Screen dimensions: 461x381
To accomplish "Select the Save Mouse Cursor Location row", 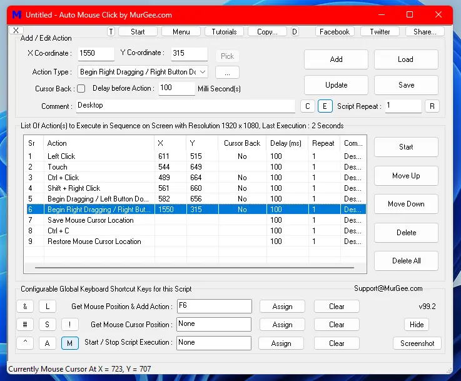I will coord(196,220).
